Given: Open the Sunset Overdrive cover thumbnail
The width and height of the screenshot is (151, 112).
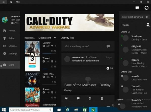Looking at the screenshot, I should 32,95.
